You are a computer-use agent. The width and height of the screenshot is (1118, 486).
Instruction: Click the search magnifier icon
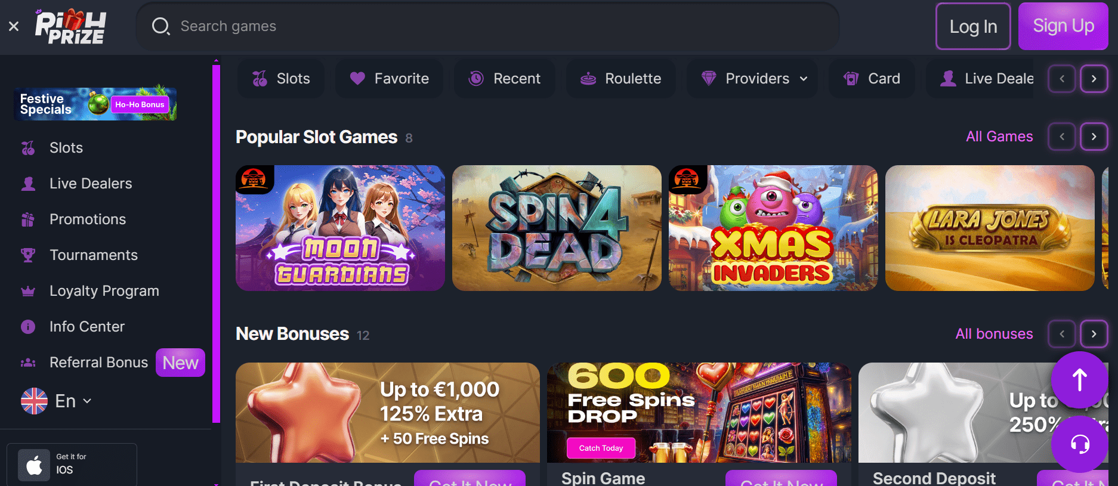click(160, 26)
